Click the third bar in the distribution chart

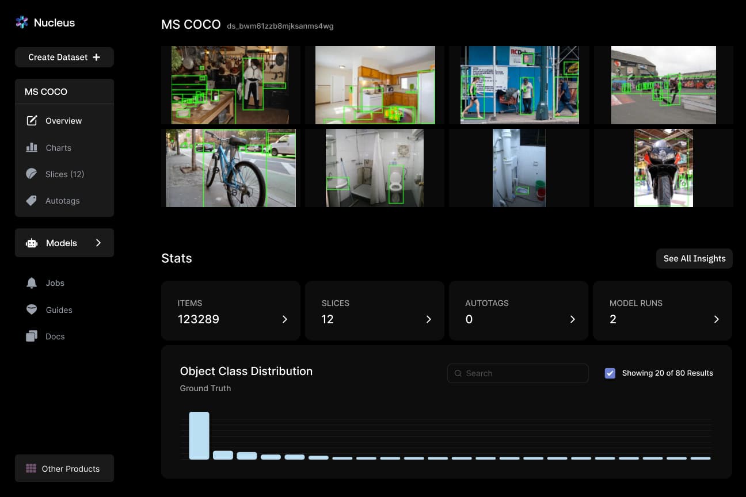click(247, 456)
